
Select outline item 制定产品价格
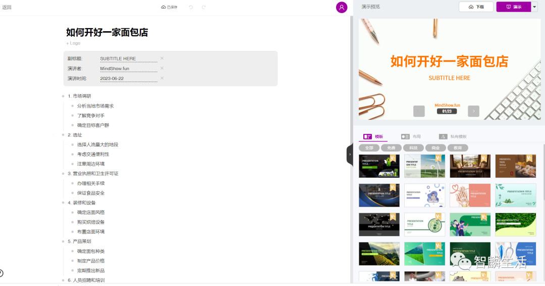91,261
